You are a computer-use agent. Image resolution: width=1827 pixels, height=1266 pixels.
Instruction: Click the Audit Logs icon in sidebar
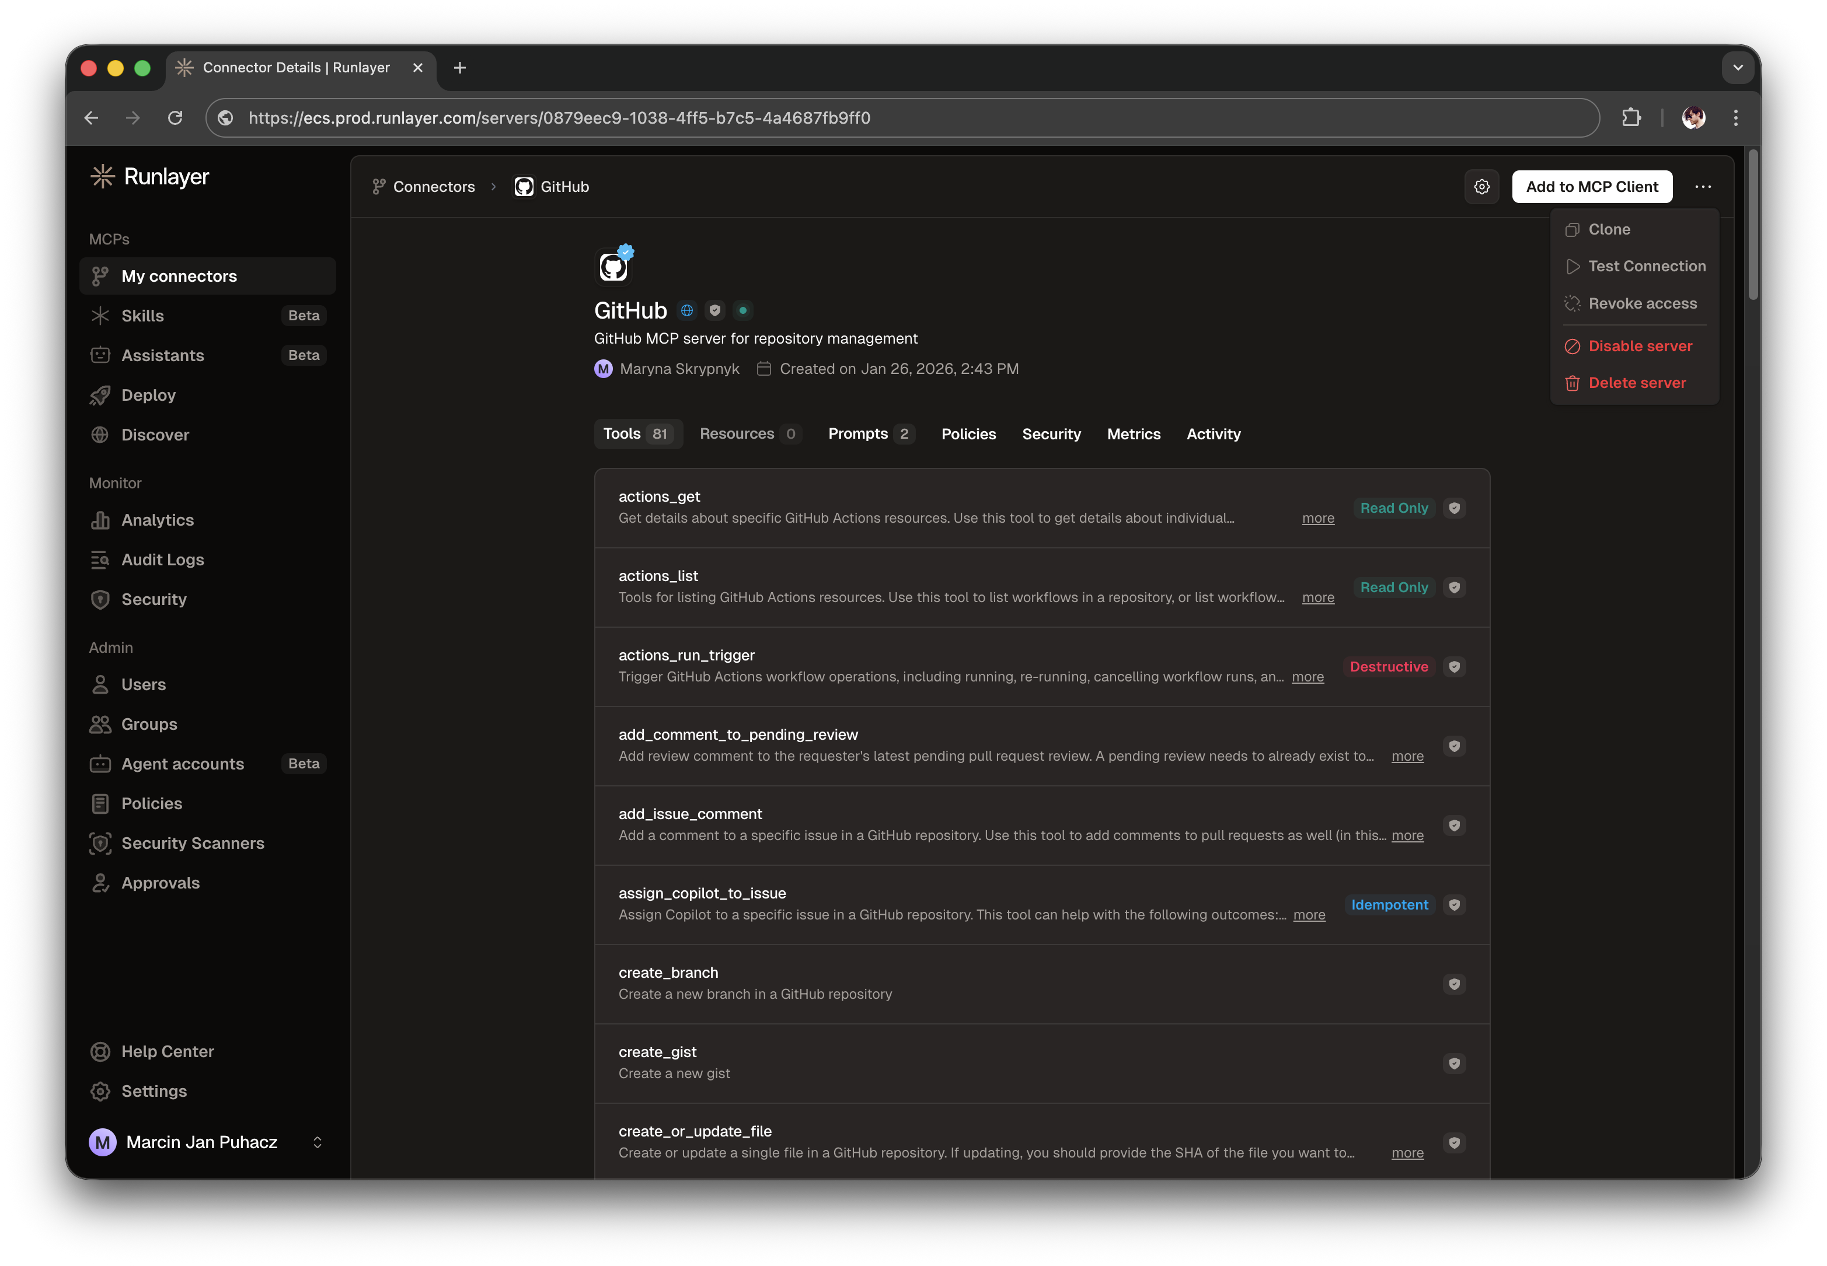(101, 559)
